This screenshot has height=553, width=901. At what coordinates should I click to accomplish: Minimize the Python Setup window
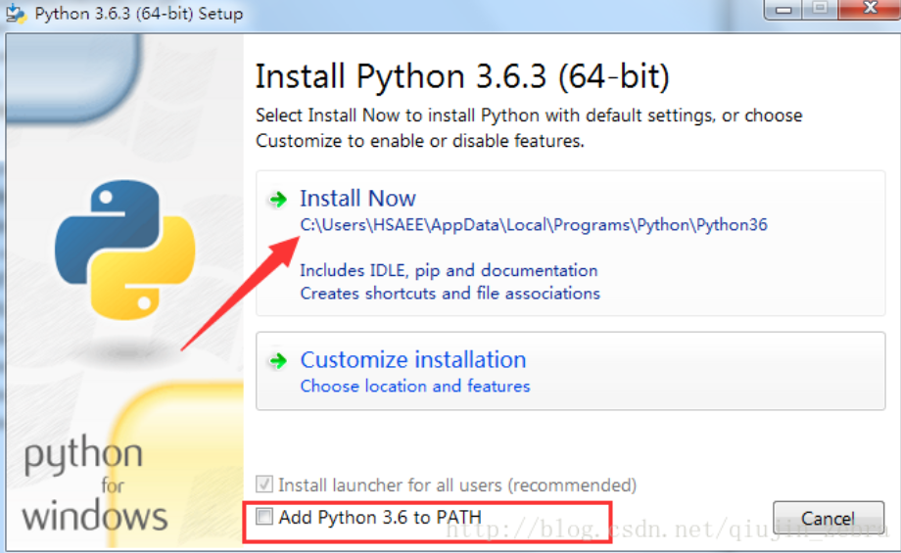pyautogui.click(x=783, y=9)
